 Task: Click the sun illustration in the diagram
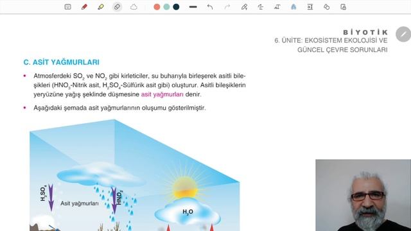point(186,187)
